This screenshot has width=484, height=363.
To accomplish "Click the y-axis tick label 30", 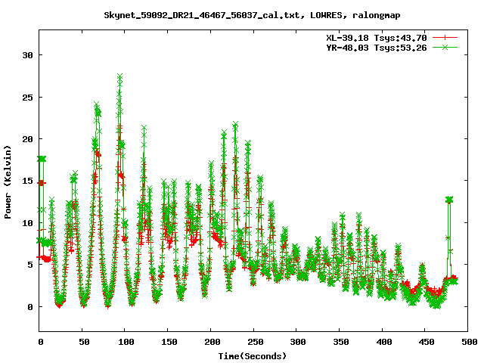I will pyautogui.click(x=27, y=55).
